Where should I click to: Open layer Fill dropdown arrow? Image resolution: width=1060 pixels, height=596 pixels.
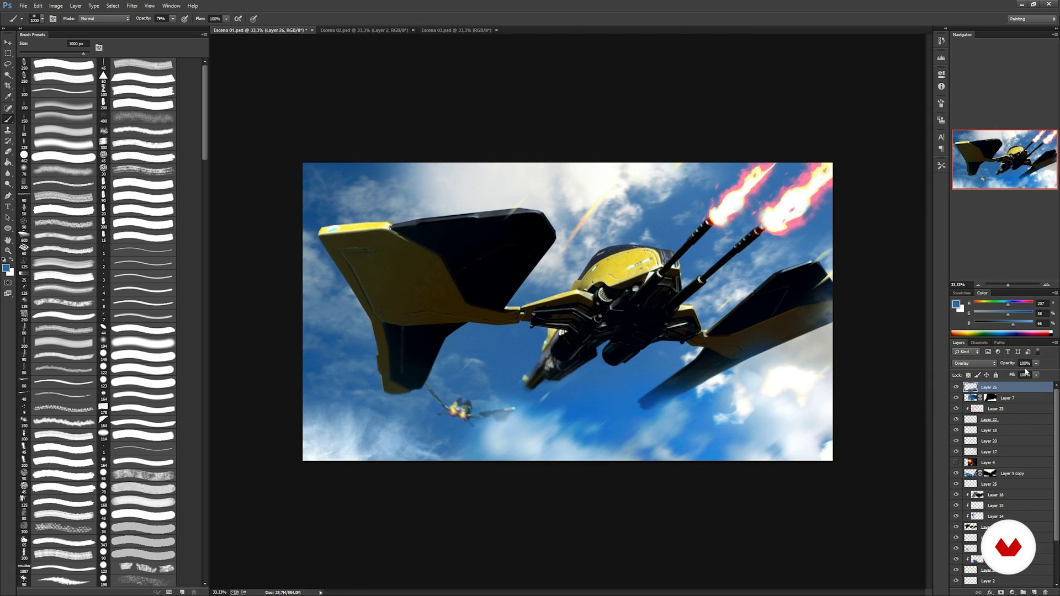click(1036, 375)
